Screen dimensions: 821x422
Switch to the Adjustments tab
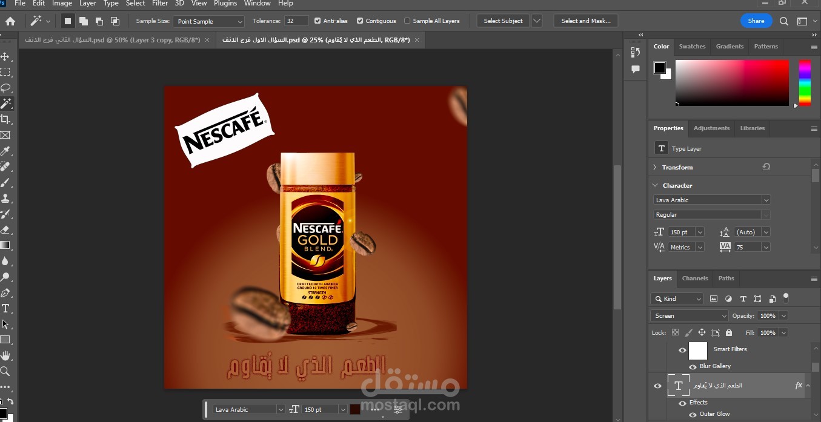pyautogui.click(x=711, y=128)
